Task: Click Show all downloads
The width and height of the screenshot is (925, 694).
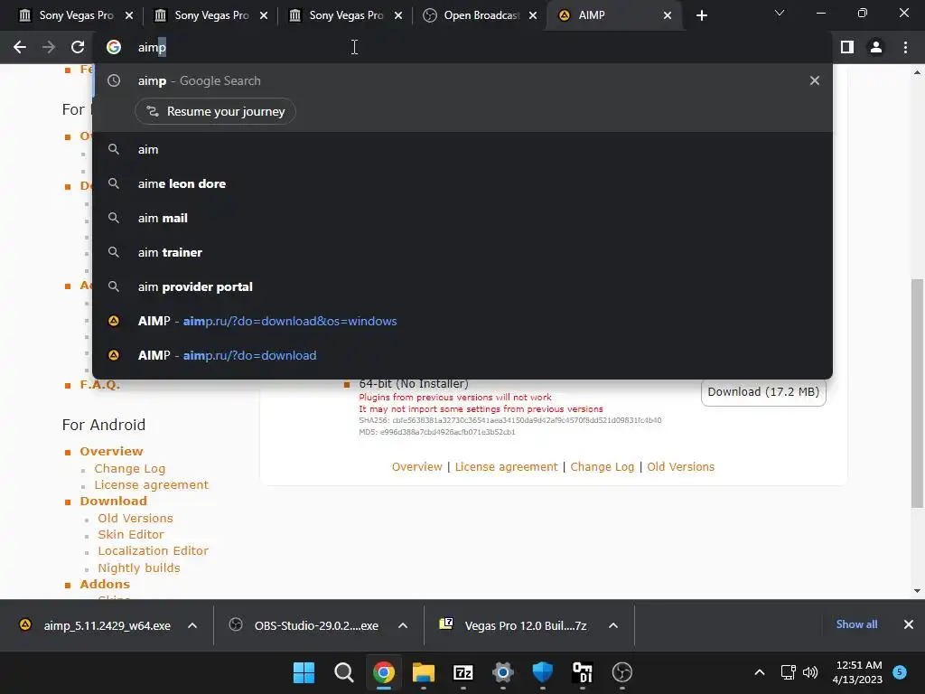Action: tap(856, 624)
